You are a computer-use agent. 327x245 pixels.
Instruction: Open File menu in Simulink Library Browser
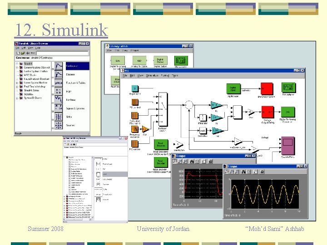point(18,48)
